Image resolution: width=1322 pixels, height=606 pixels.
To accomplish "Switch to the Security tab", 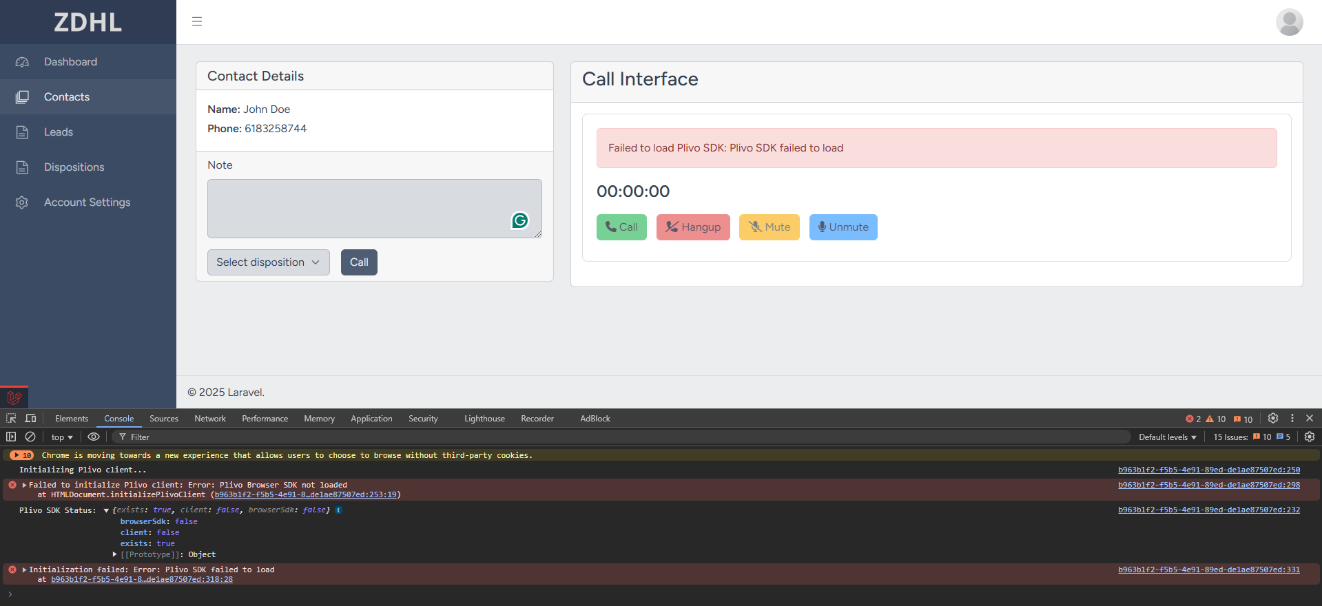I will click(423, 418).
